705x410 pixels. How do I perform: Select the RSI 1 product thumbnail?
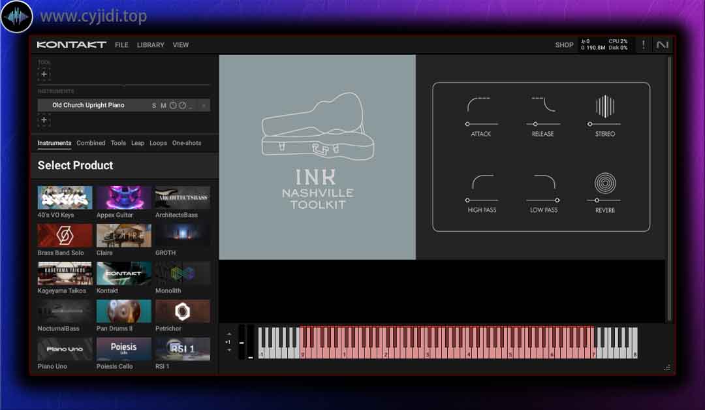[183, 349]
